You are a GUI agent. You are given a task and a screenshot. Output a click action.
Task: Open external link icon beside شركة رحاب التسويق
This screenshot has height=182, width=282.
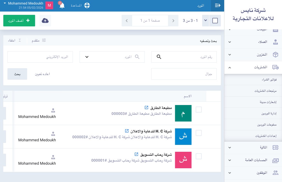(136, 154)
